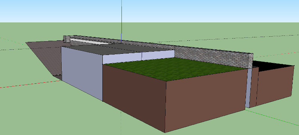
Task: Click the lavender side wall face
Action: pyautogui.click(x=82, y=72)
